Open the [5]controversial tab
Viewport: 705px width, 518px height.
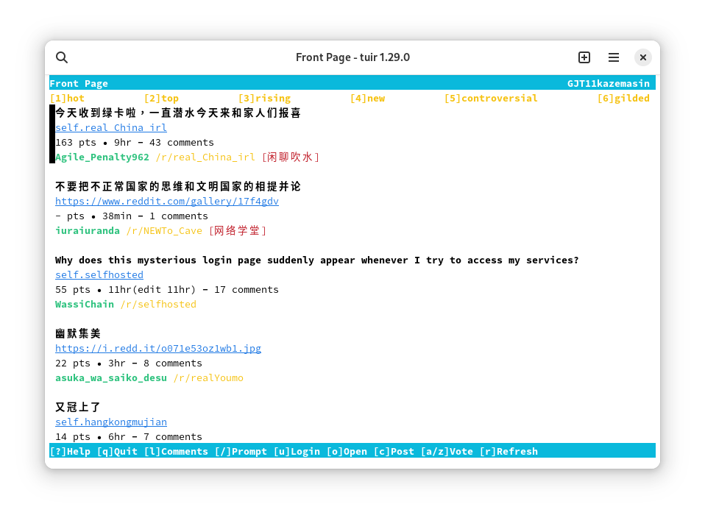coord(491,99)
